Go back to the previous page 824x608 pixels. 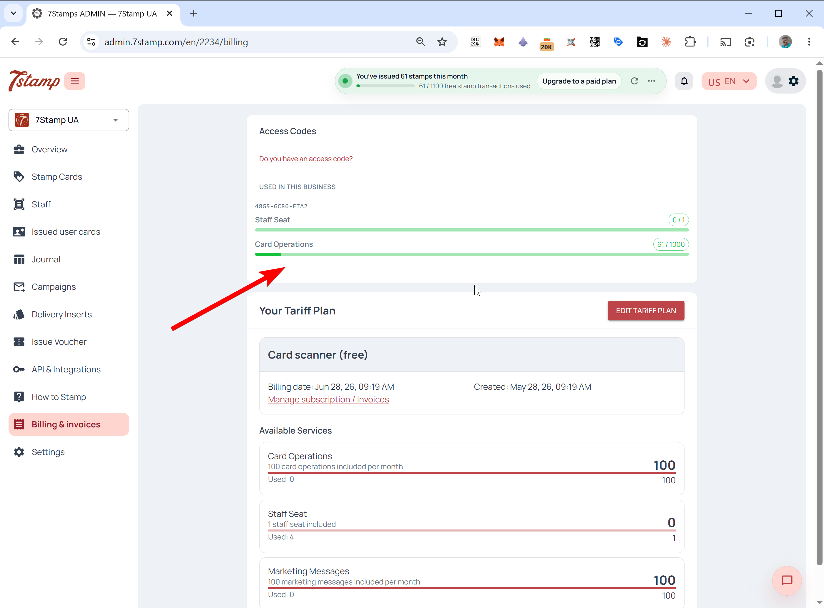tap(15, 42)
